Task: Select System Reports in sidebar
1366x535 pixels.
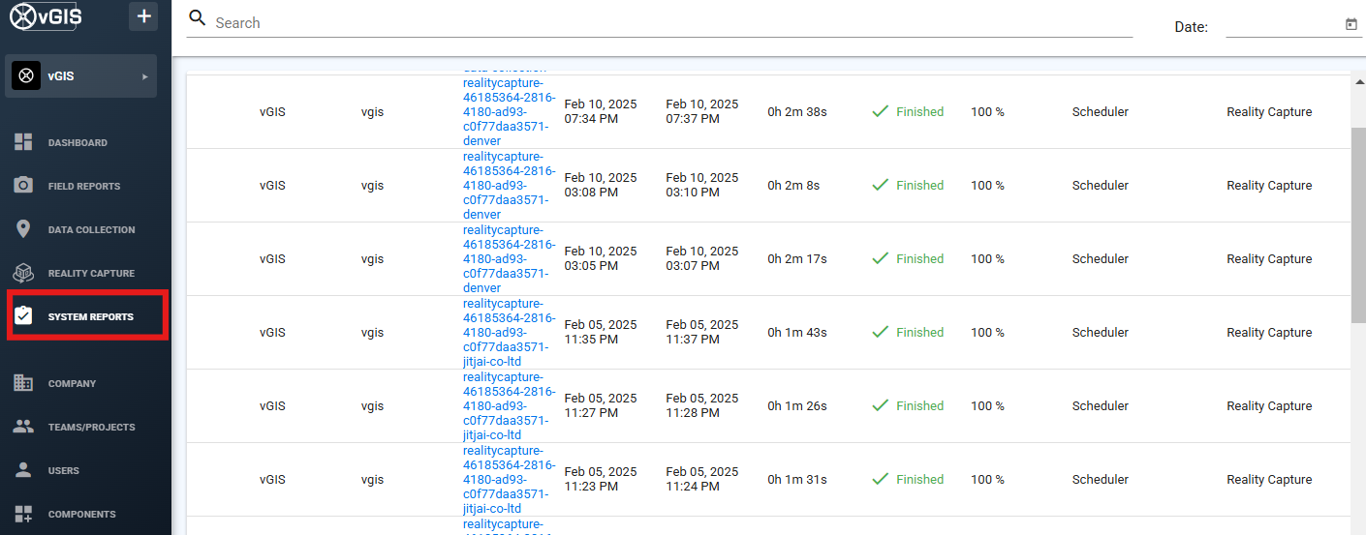Action: [x=91, y=316]
